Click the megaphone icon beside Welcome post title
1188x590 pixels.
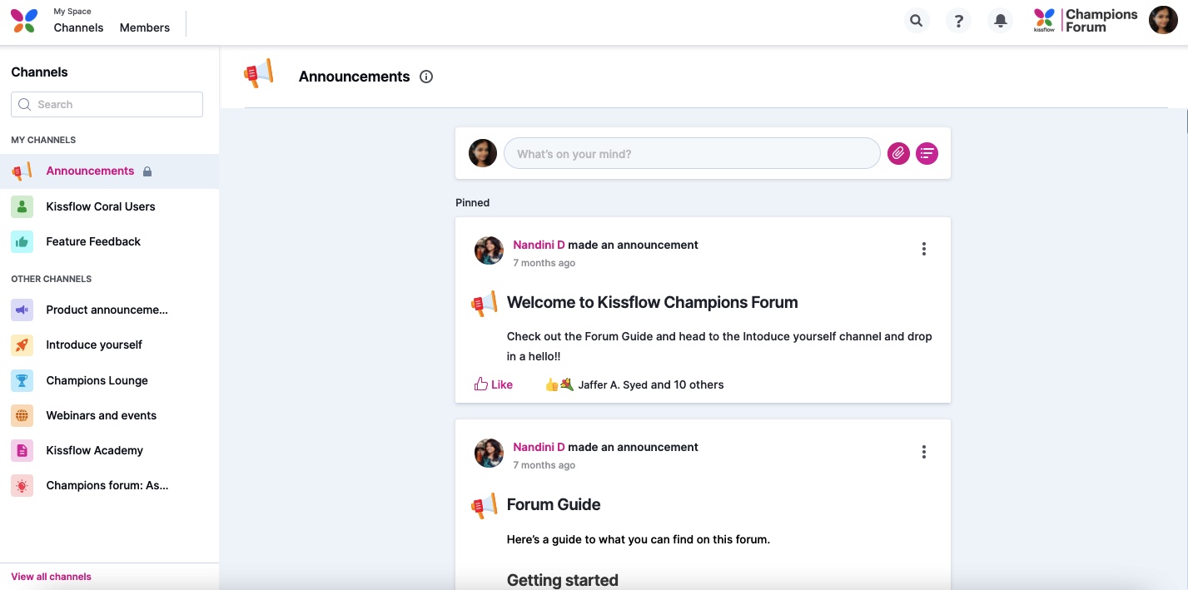tap(485, 304)
